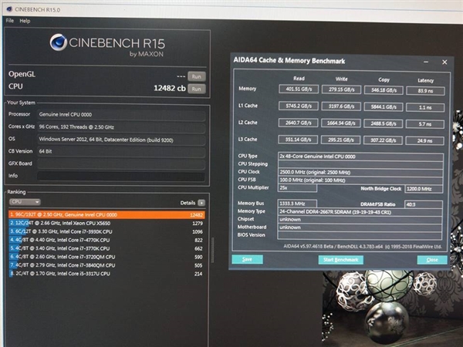Run the CPU benchmark
The width and height of the screenshot is (463, 347).
(197, 89)
